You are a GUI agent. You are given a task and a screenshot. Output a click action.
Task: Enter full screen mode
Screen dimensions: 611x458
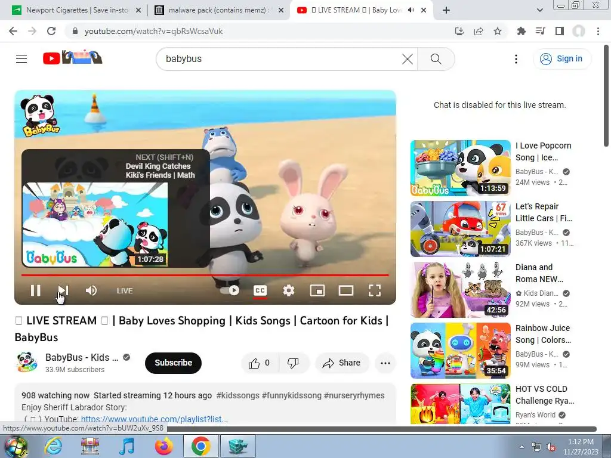(x=375, y=290)
